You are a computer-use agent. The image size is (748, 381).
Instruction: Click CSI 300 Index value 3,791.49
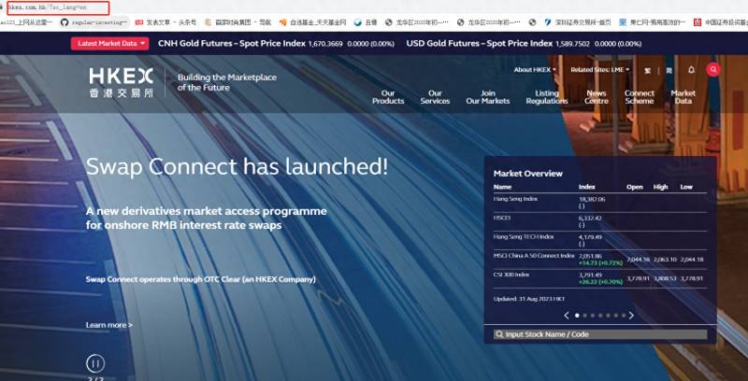591,275
